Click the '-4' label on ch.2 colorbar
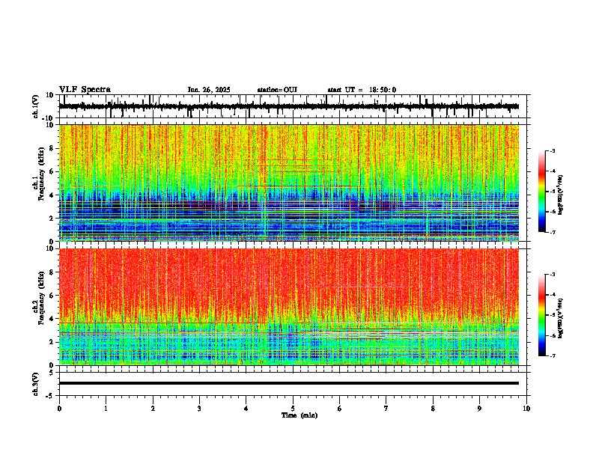 [x=553, y=295]
